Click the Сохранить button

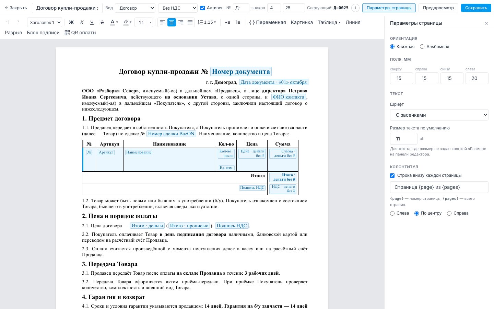pyautogui.click(x=476, y=8)
